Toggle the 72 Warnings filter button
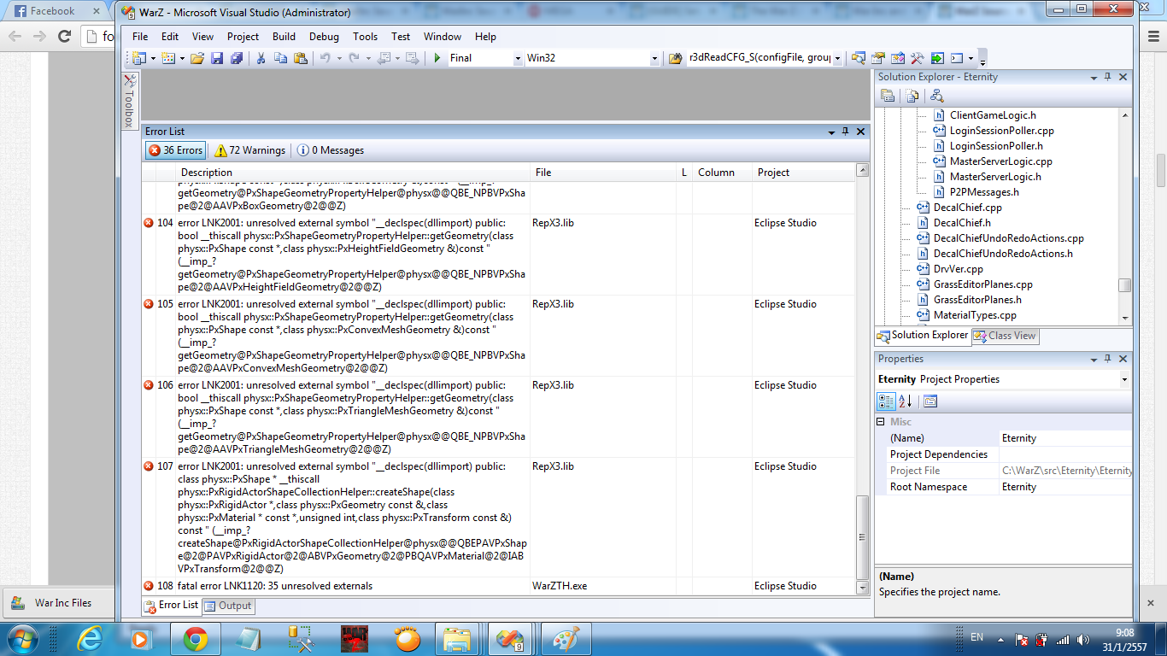The image size is (1167, 656). pyautogui.click(x=249, y=150)
